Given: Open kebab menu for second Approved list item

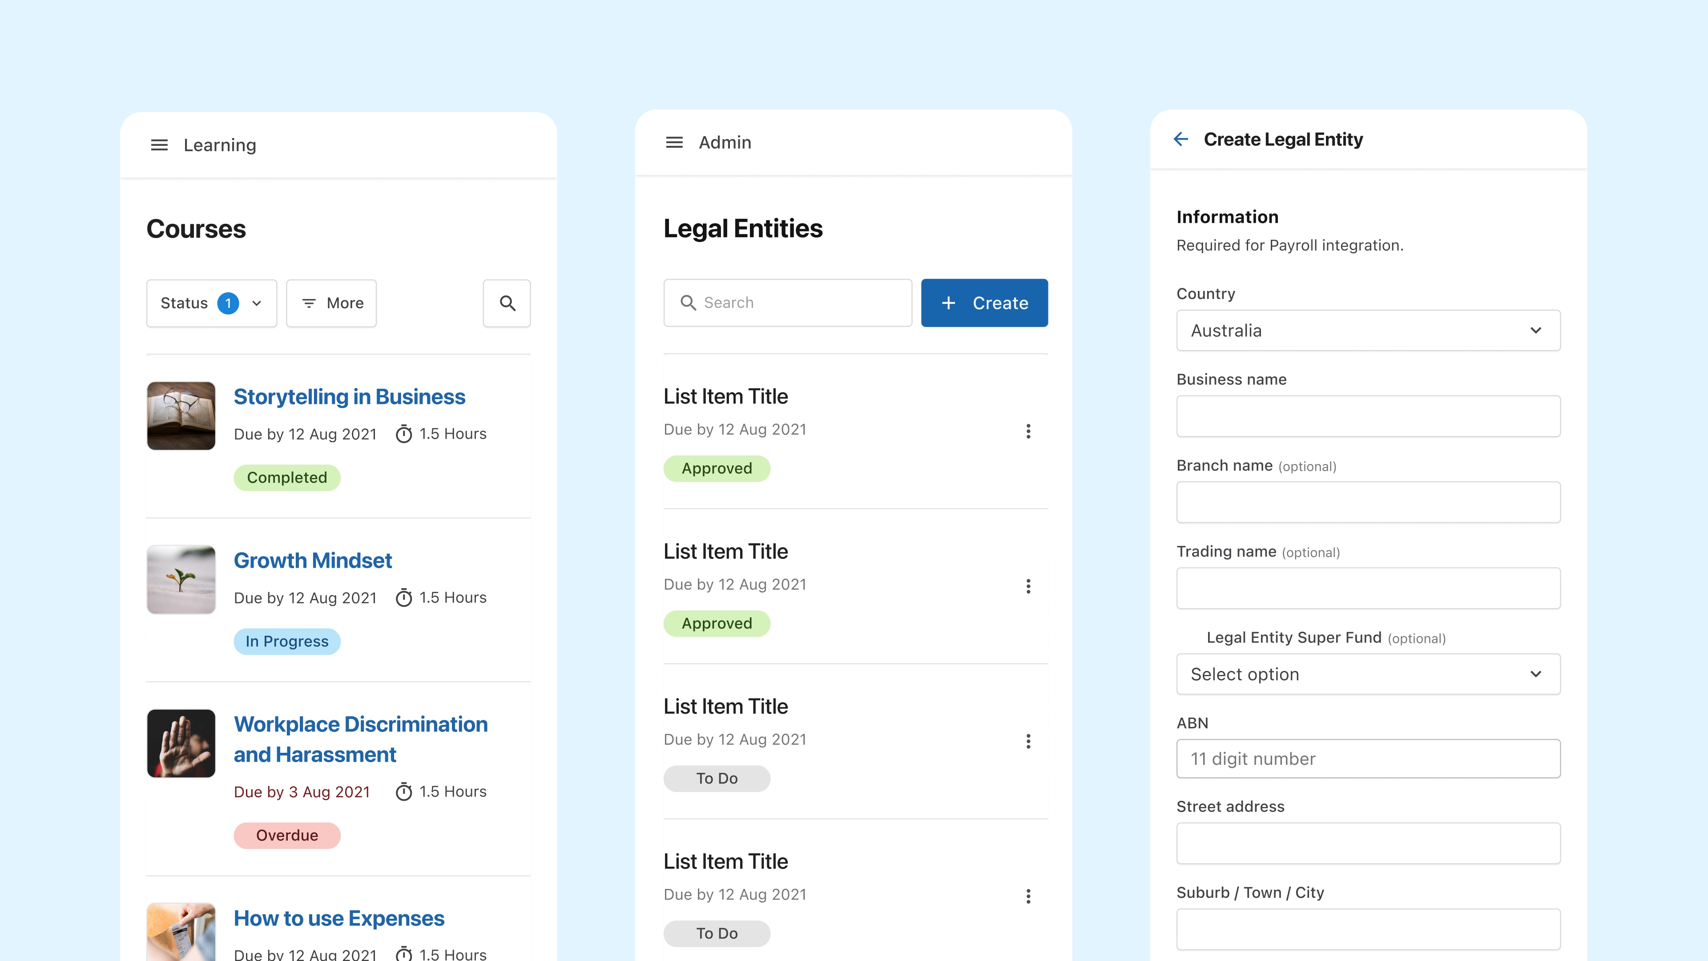Looking at the screenshot, I should (1028, 586).
